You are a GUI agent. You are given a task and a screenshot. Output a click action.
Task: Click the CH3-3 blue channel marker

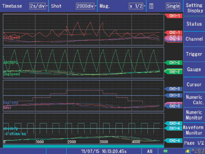[x=173, y=89]
